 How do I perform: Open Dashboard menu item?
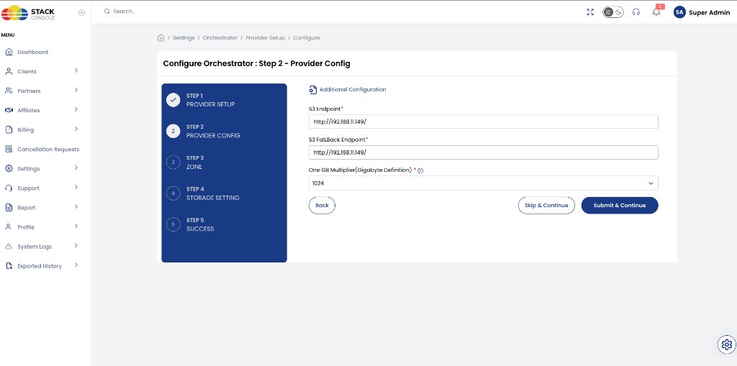32,52
